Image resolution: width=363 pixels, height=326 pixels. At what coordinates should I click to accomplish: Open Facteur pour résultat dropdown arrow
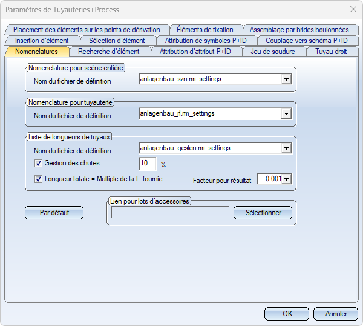pos(286,179)
